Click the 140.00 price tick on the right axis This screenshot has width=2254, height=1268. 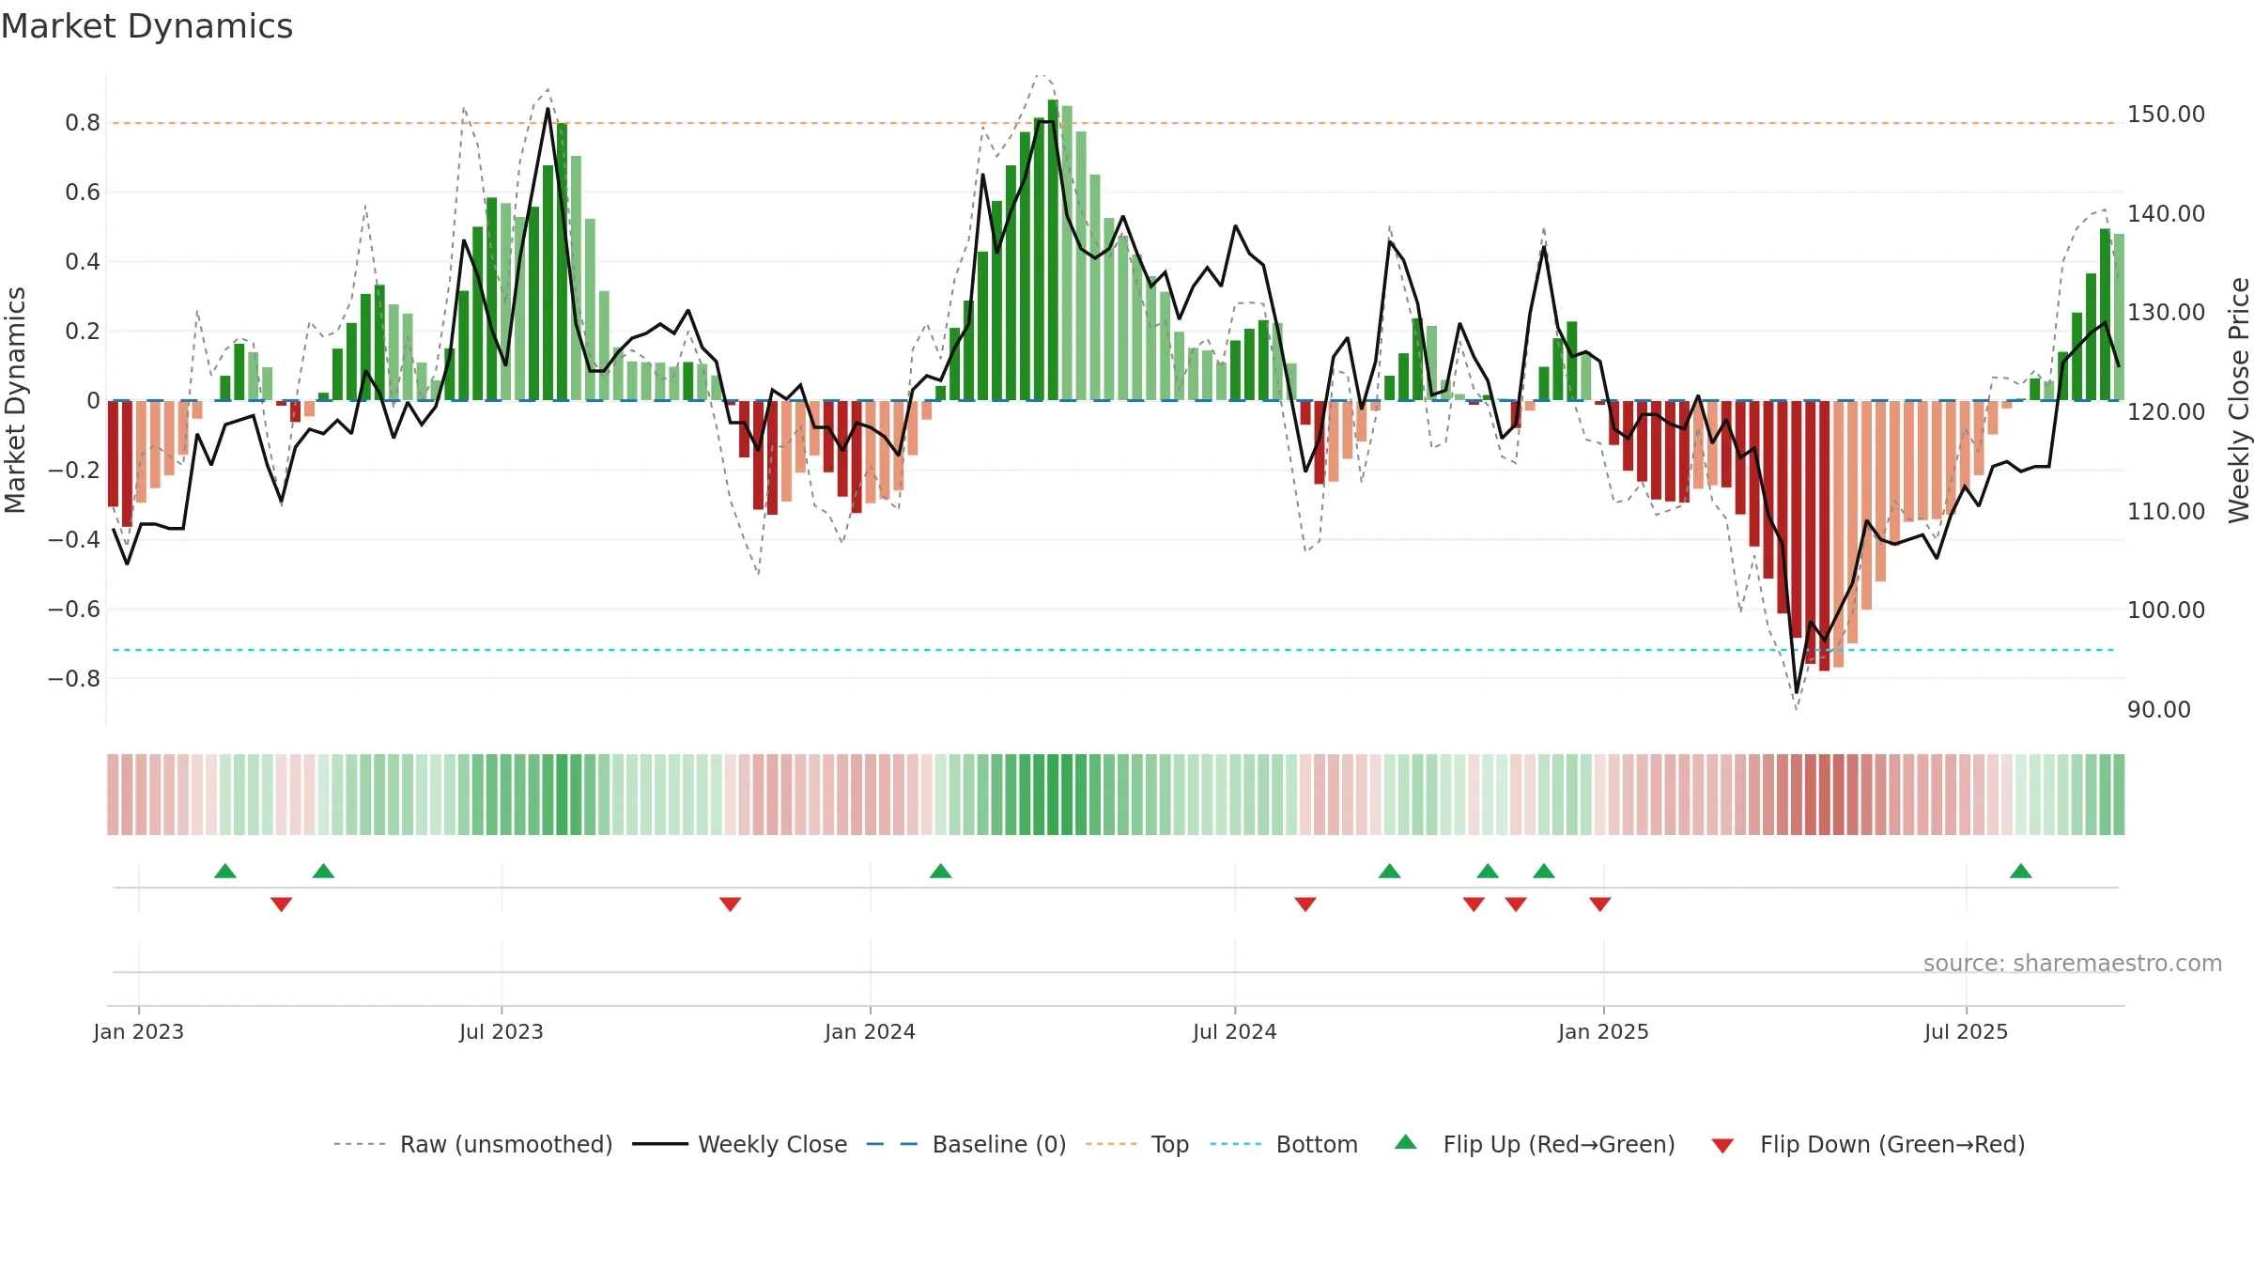click(x=2167, y=214)
